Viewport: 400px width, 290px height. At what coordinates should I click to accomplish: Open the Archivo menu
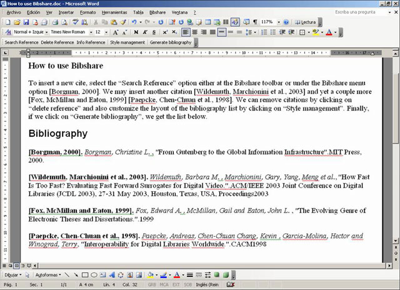click(14, 12)
